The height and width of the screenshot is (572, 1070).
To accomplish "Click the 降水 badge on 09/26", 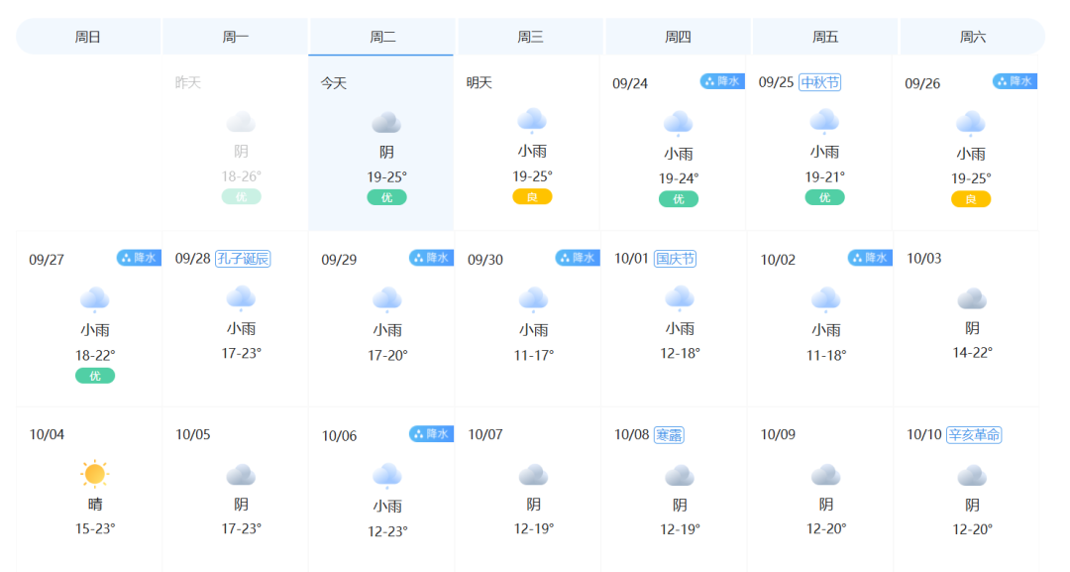I will point(1015,81).
